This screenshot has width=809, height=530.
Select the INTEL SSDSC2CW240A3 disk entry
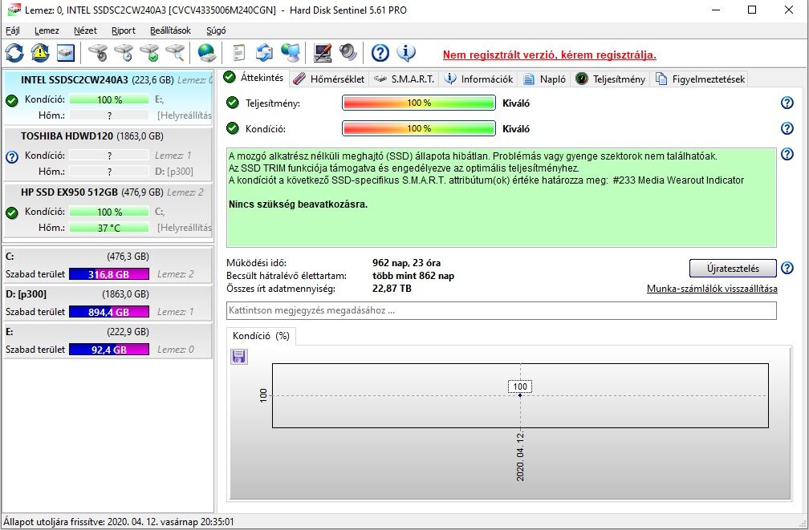coord(108,97)
